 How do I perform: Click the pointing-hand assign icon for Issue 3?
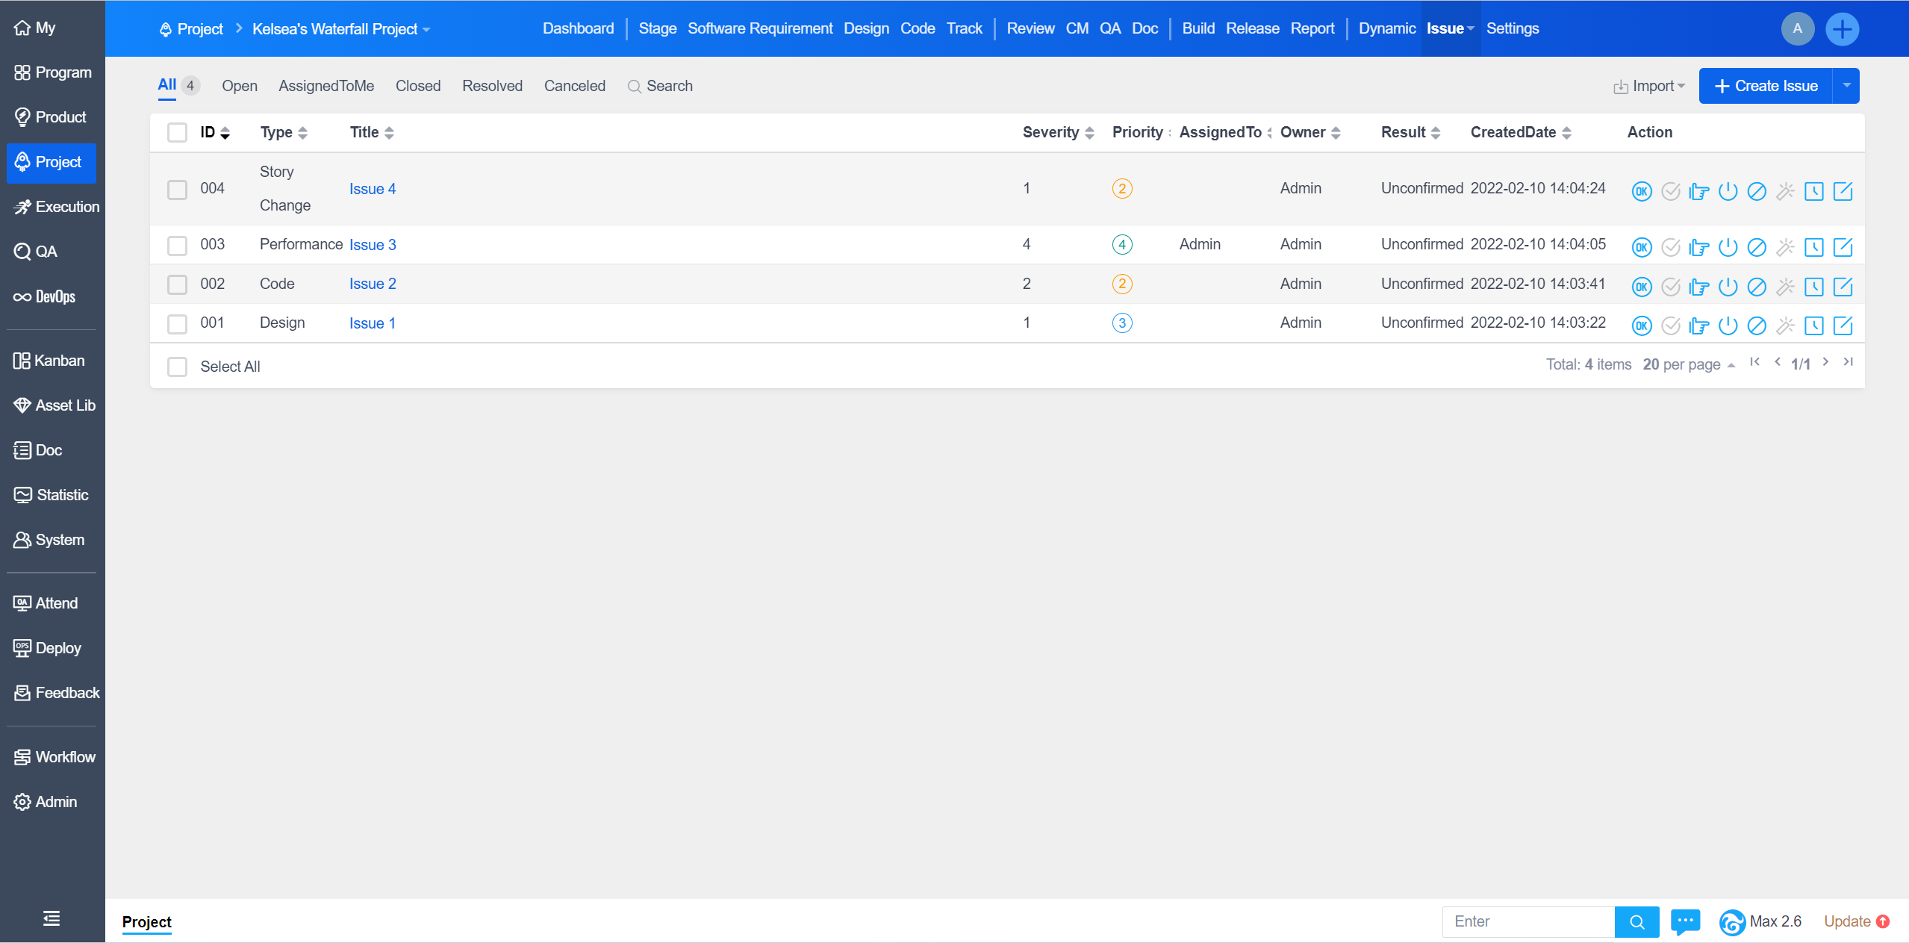click(x=1698, y=247)
